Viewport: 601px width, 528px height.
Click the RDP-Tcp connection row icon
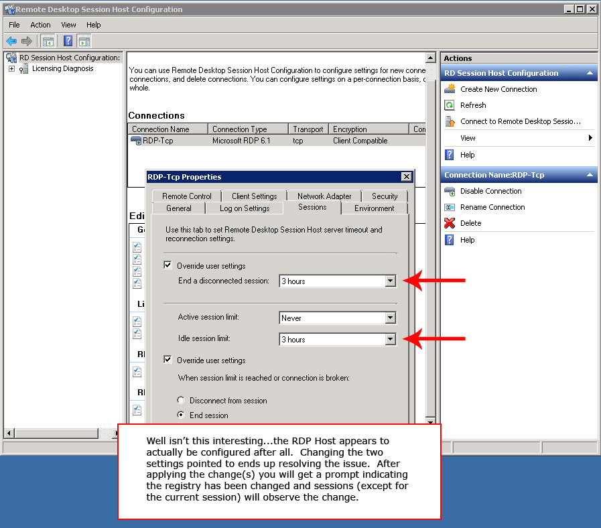click(x=136, y=141)
